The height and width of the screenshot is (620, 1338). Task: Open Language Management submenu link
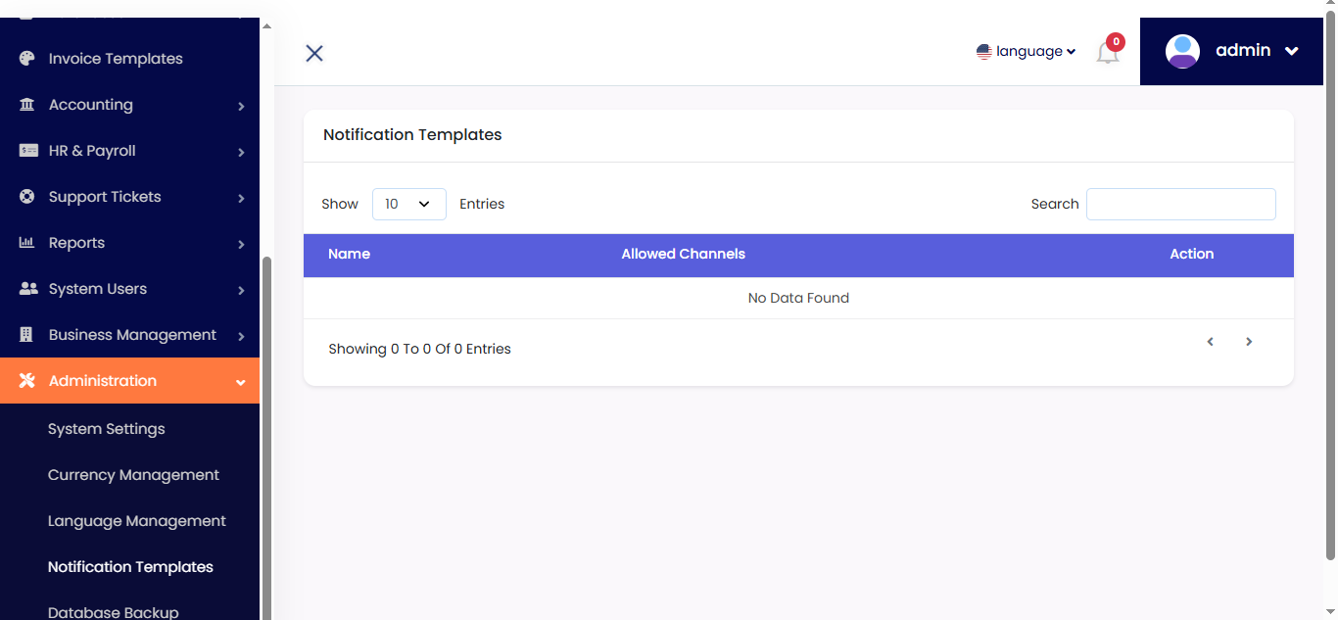[x=137, y=521]
